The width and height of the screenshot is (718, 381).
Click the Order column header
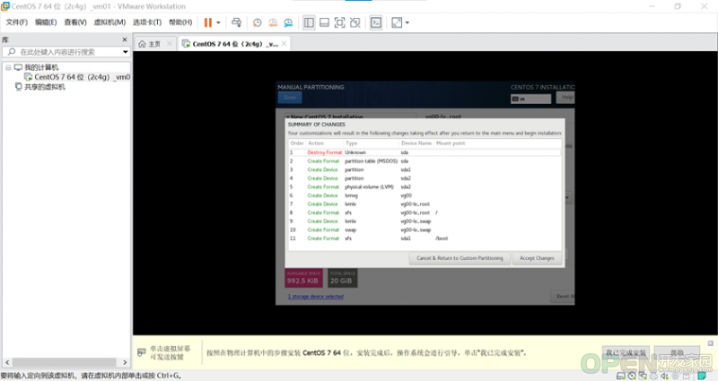[297, 143]
